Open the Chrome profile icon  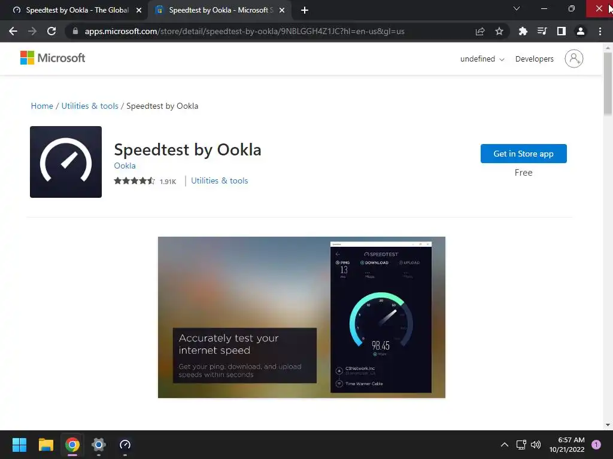click(x=581, y=31)
